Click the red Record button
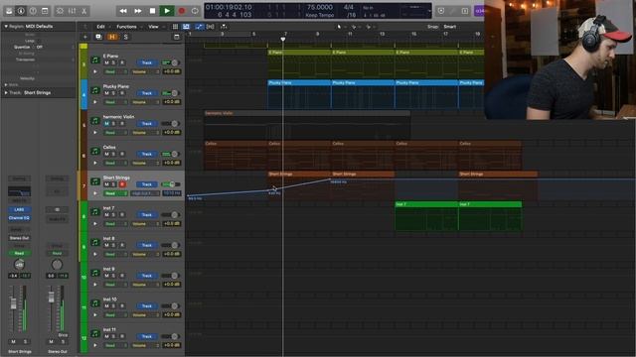636x357 pixels. click(x=181, y=11)
